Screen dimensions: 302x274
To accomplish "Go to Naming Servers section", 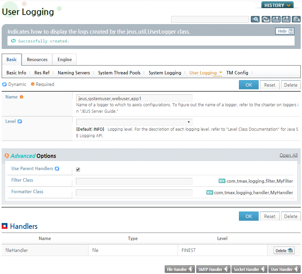I will [x=74, y=73].
